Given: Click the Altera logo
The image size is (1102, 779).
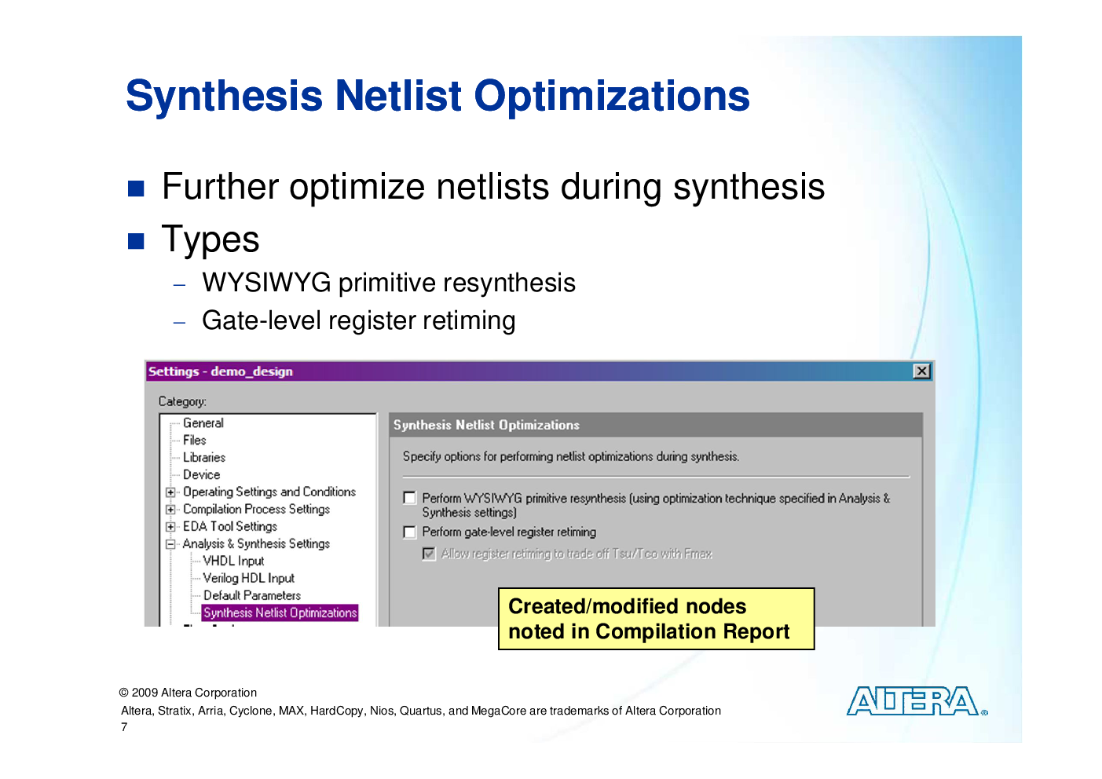Looking at the screenshot, I should tap(917, 701).
